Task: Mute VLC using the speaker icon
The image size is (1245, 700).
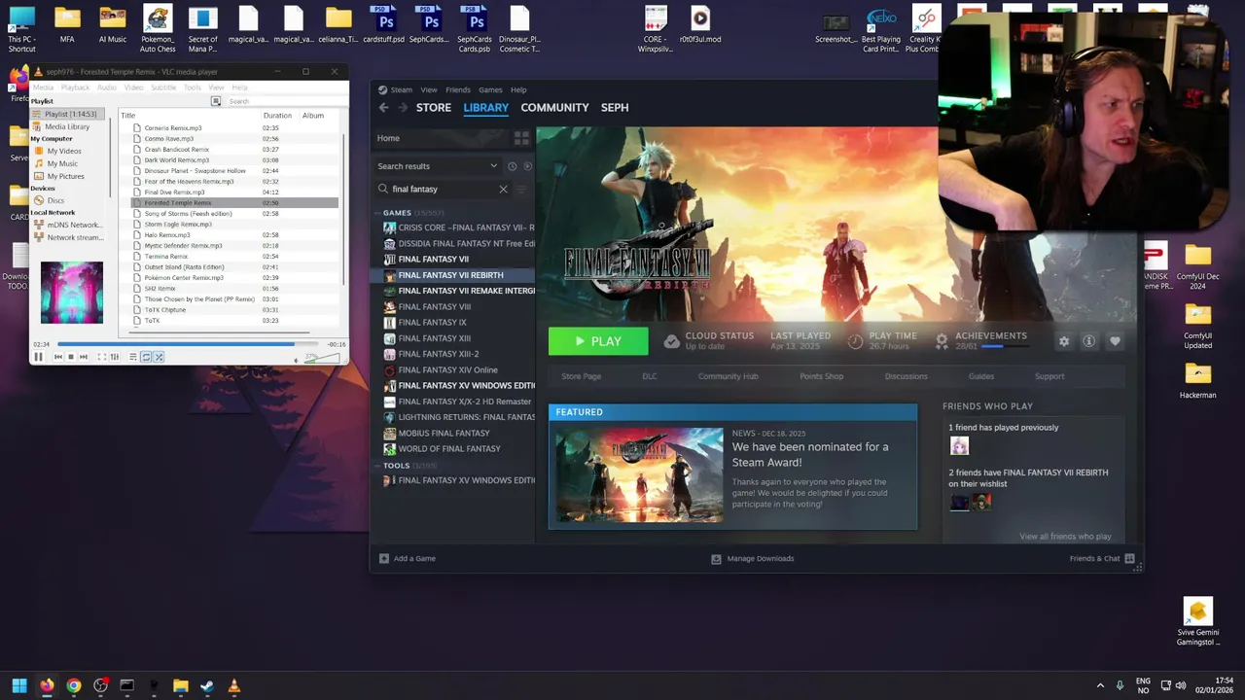Action: (x=297, y=360)
